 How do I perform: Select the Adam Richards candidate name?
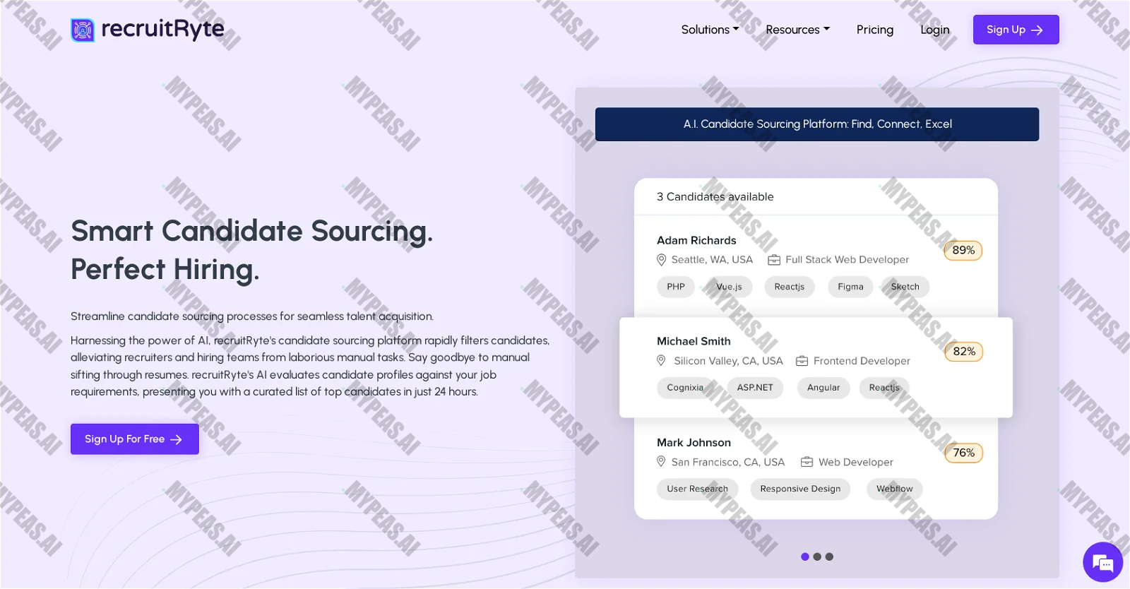(x=696, y=240)
